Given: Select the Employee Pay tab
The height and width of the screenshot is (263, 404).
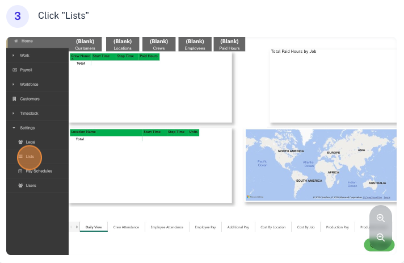Looking at the screenshot, I should 205,227.
